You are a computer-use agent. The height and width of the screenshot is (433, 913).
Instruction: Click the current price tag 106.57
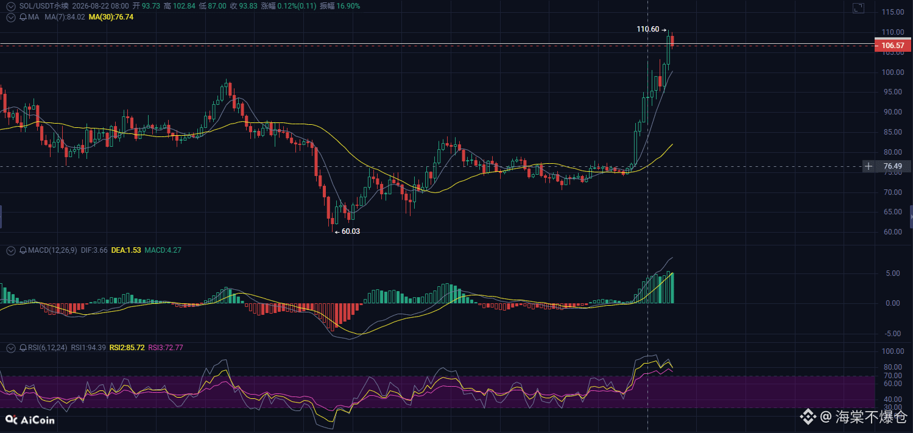coord(892,46)
